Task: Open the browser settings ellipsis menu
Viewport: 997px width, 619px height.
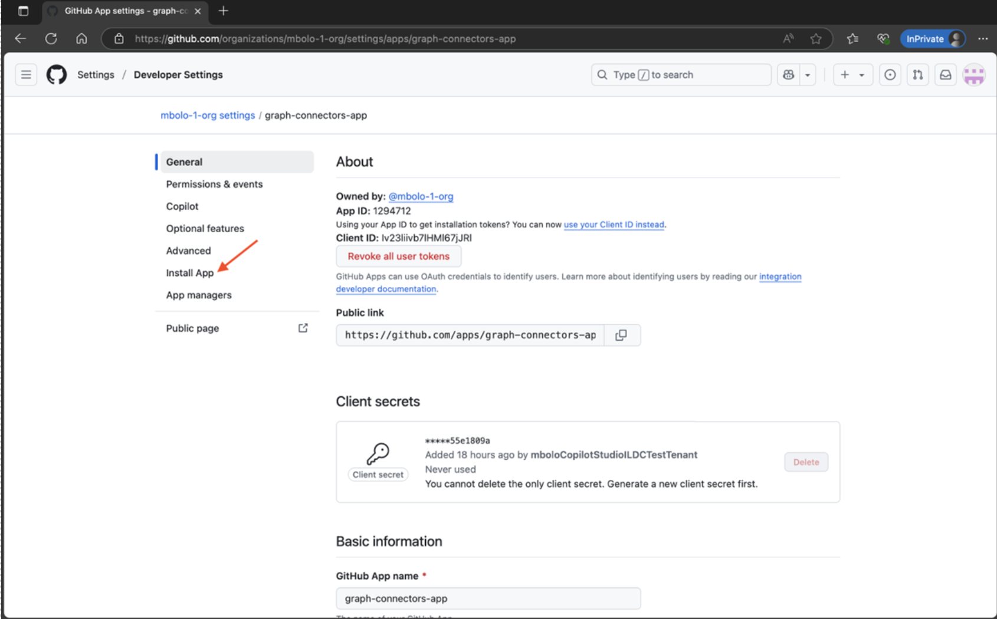Action: (983, 38)
